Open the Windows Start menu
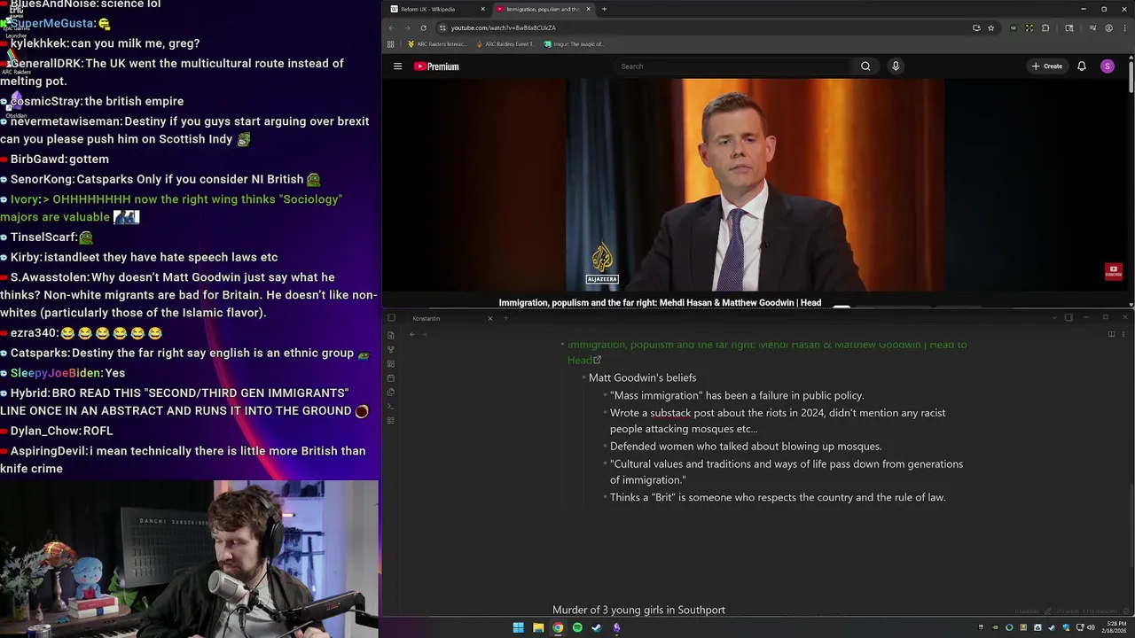 point(519,627)
